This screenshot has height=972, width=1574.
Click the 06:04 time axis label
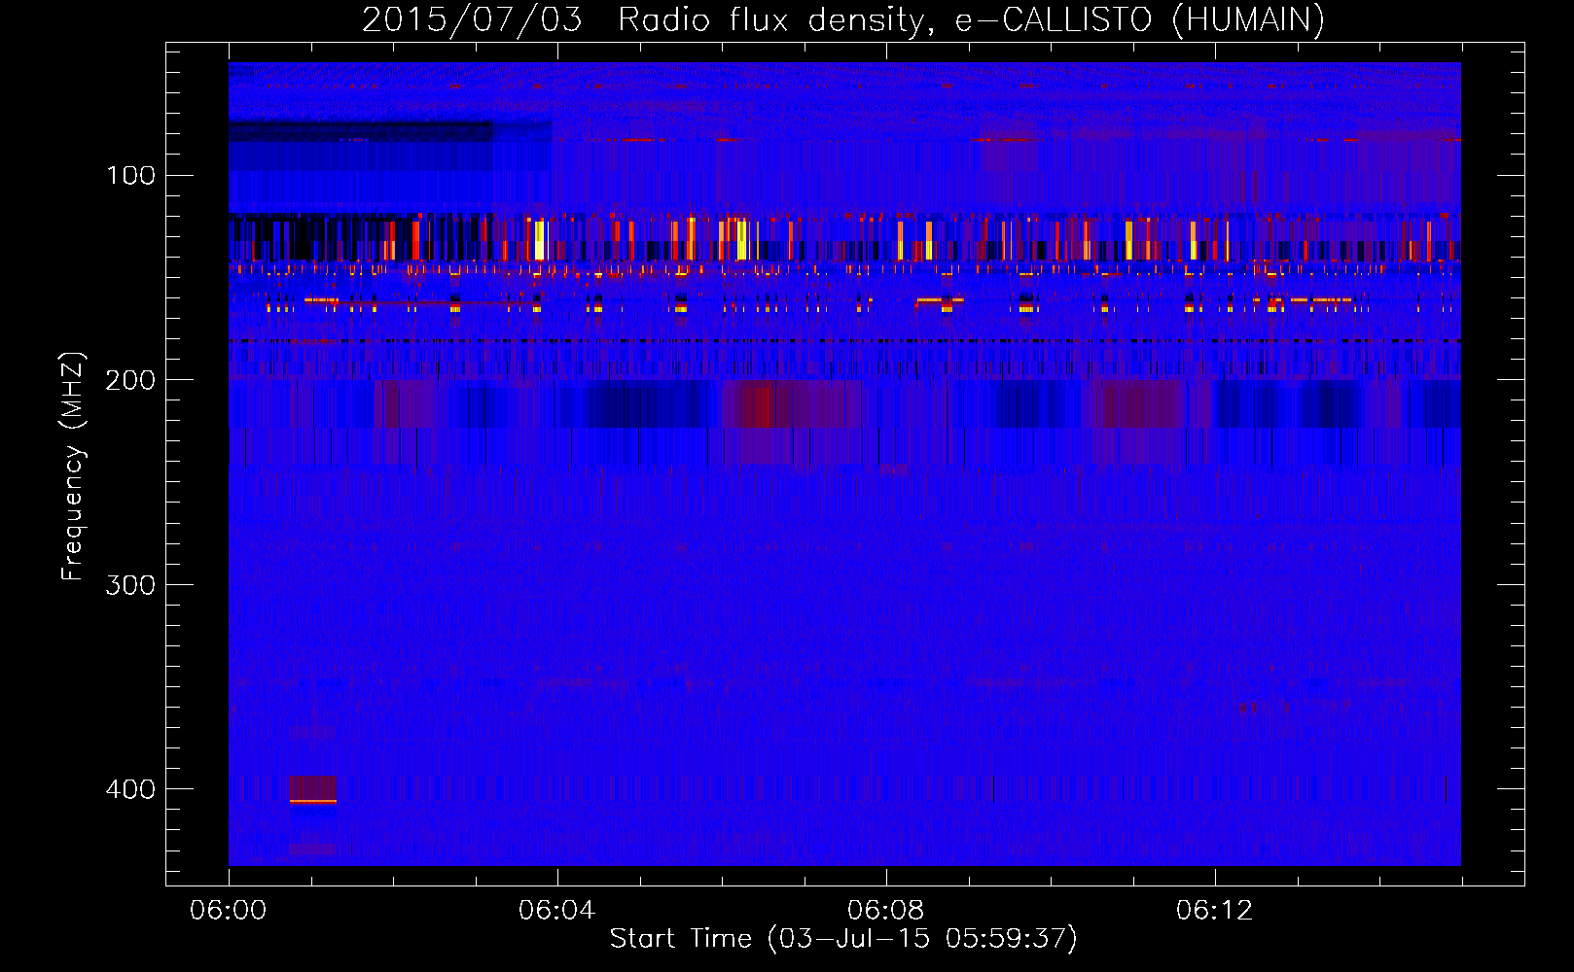point(556,911)
